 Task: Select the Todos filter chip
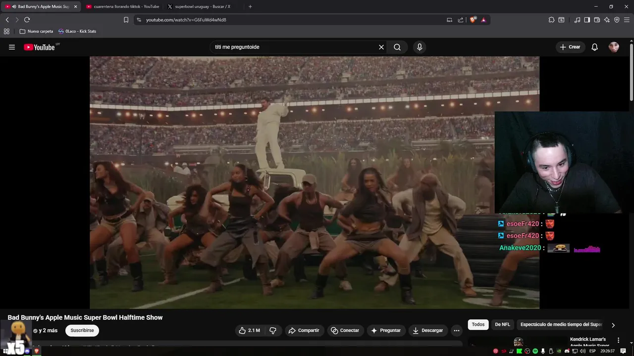(478, 324)
